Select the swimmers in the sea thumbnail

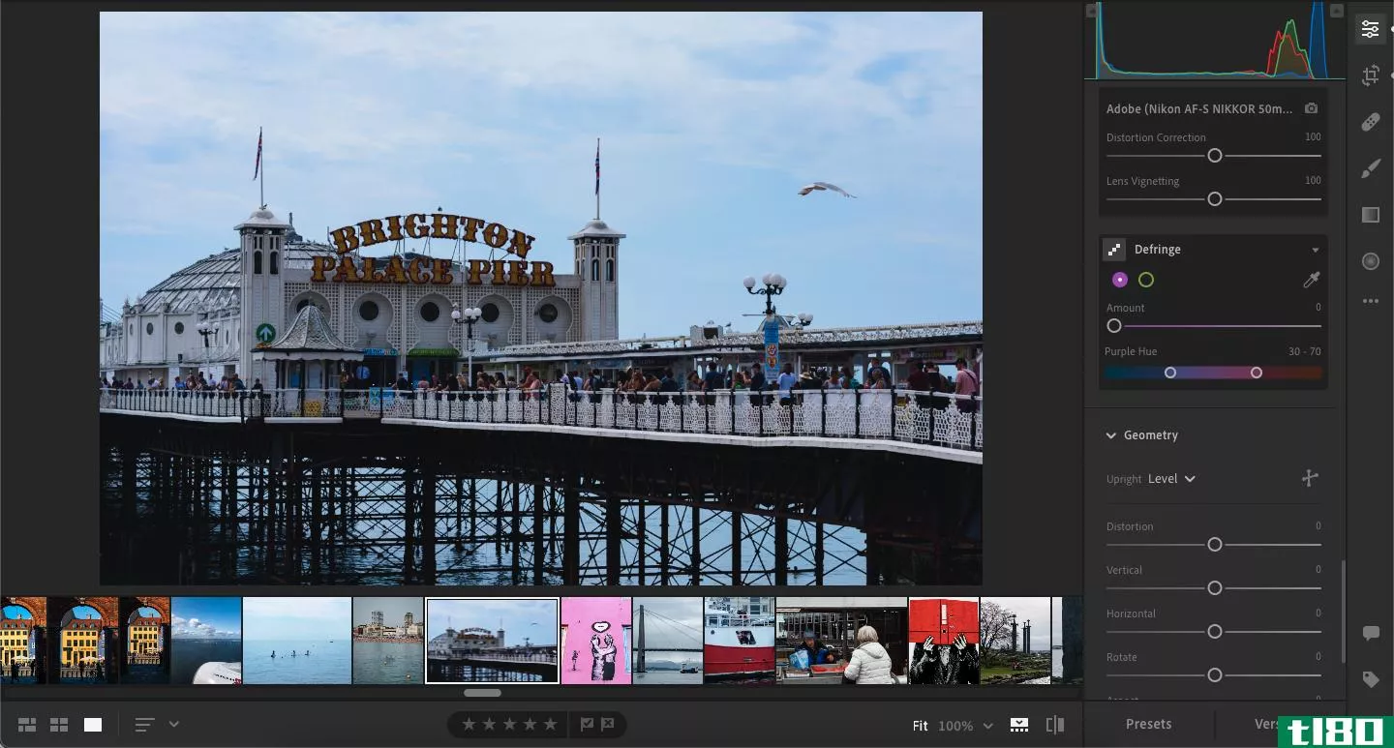pyautogui.click(x=297, y=641)
